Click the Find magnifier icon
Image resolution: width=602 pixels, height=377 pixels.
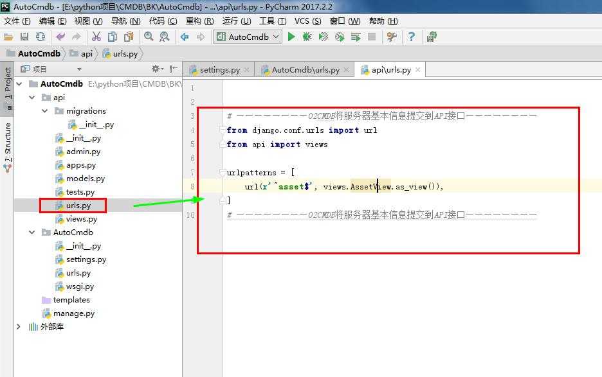pos(149,37)
